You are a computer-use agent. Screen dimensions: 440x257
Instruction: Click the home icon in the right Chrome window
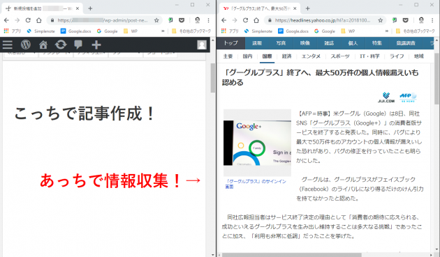(256, 20)
